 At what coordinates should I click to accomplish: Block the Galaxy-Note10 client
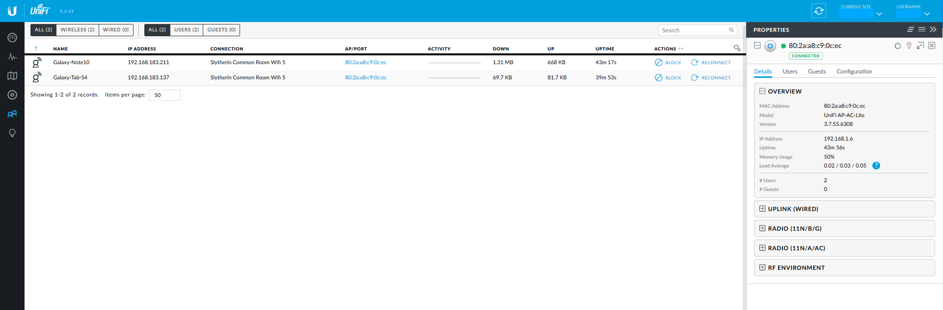[x=668, y=63]
